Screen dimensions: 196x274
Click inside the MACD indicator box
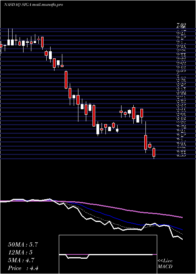point(108,254)
